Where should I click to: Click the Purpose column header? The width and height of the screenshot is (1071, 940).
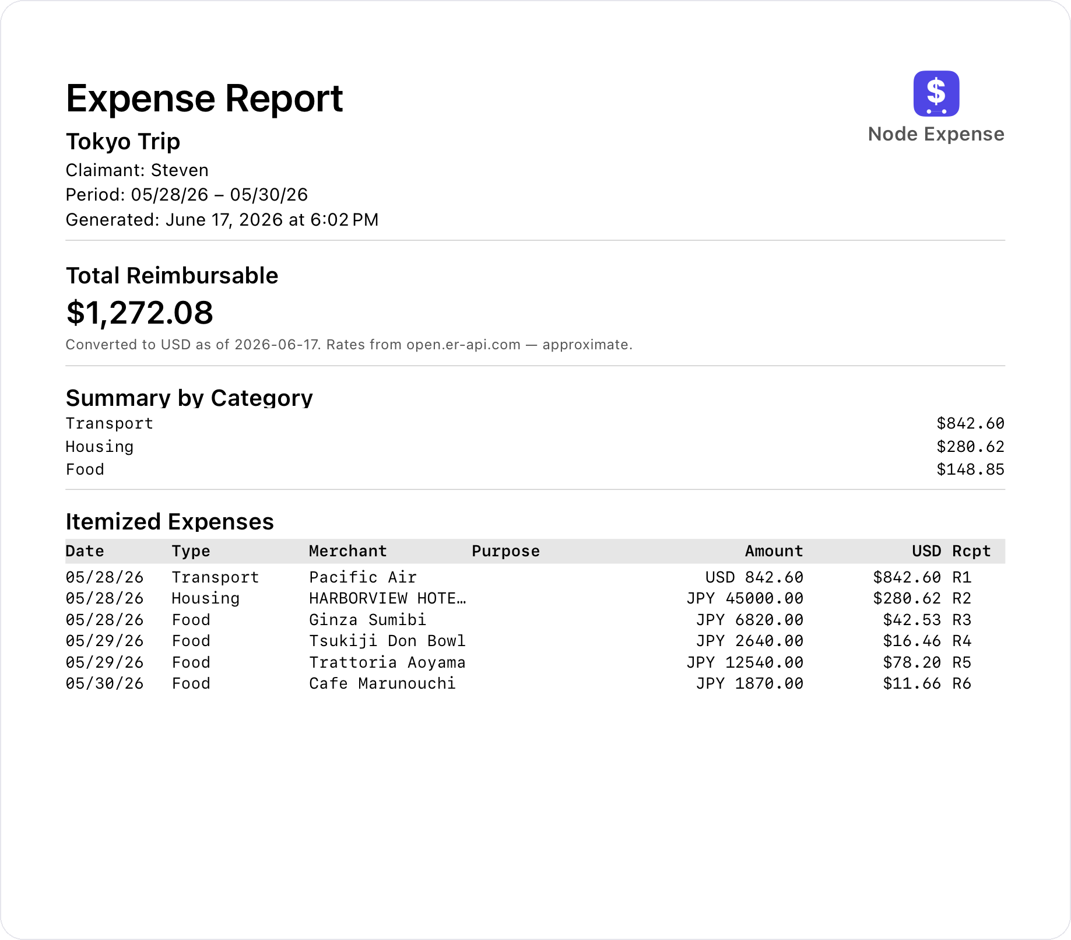pyautogui.click(x=505, y=552)
